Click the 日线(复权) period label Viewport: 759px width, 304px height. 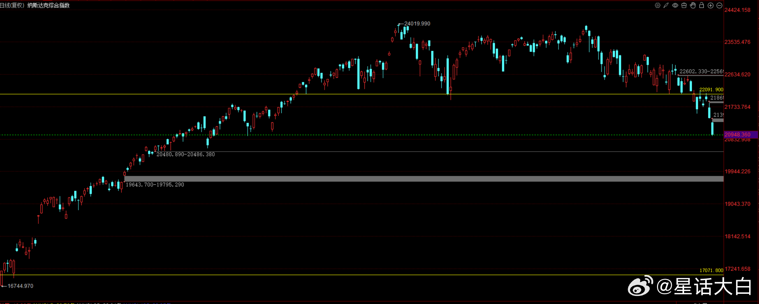pos(12,5)
